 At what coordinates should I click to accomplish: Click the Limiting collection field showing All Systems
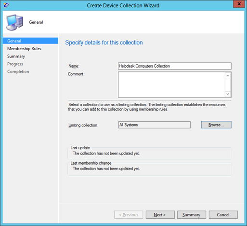[x=155, y=125]
